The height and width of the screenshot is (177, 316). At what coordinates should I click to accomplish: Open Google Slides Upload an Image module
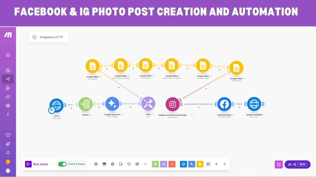[x=172, y=65]
